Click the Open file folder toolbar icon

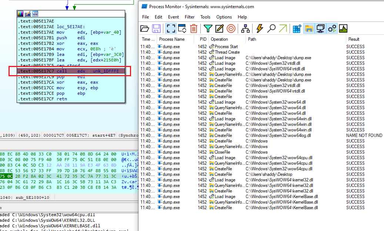coord(144,29)
